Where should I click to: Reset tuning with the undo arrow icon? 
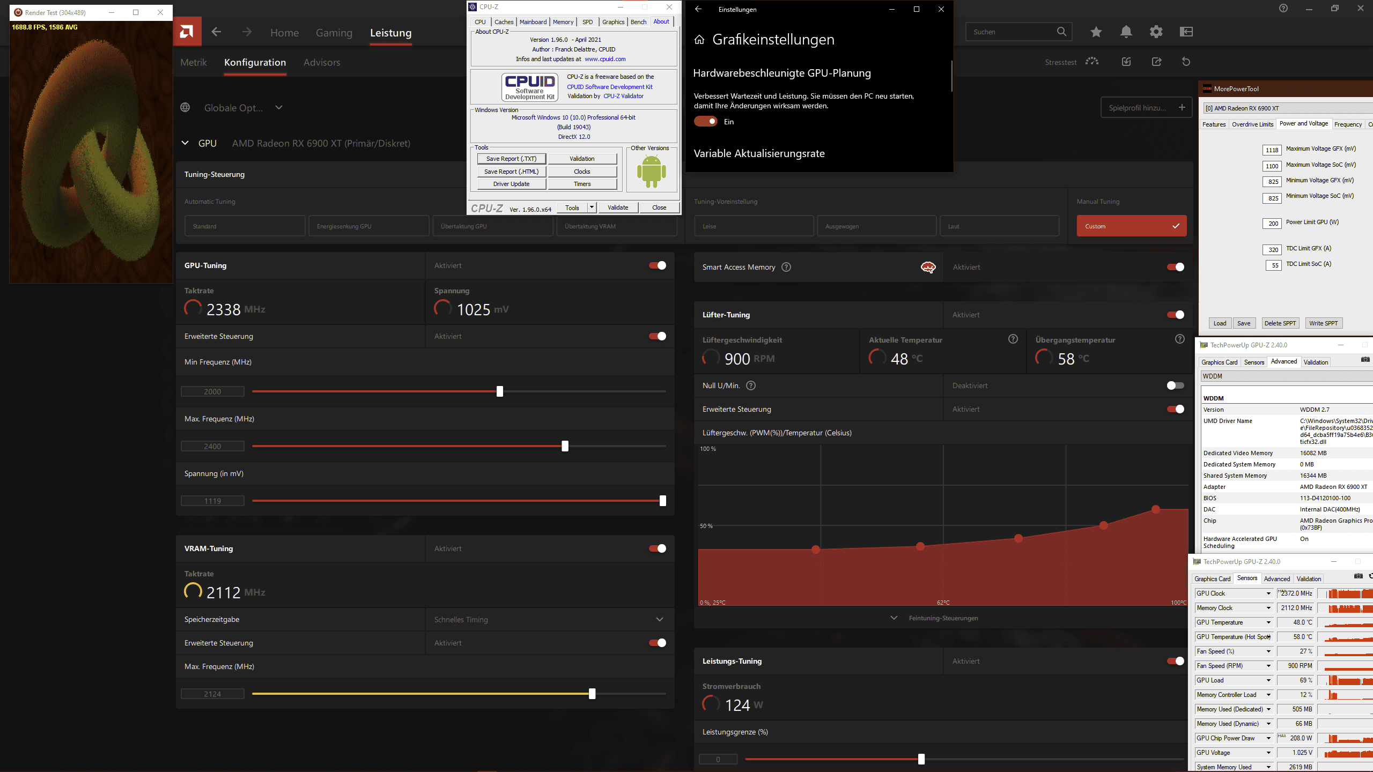(1186, 62)
